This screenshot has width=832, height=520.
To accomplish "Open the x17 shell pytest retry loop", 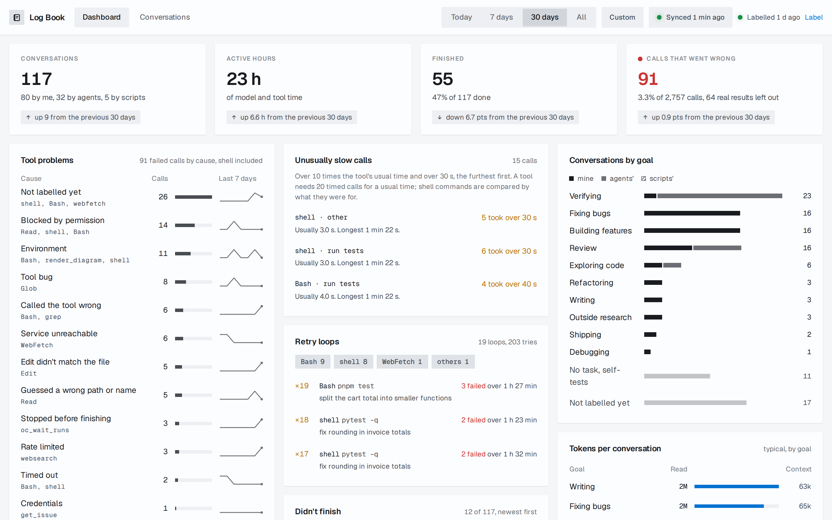I will pyautogui.click(x=416, y=460).
